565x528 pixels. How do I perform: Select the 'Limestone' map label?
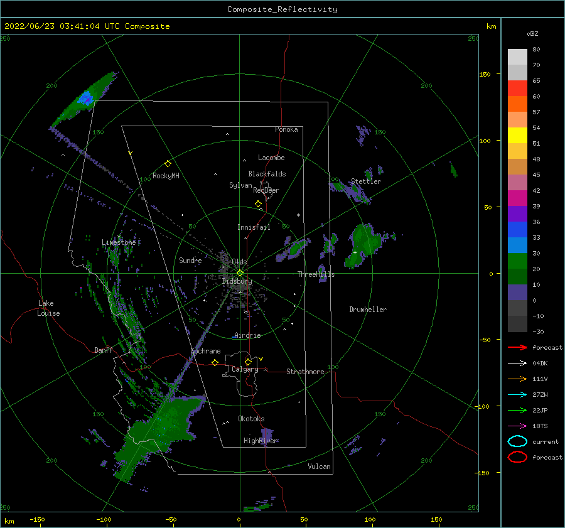pos(119,242)
